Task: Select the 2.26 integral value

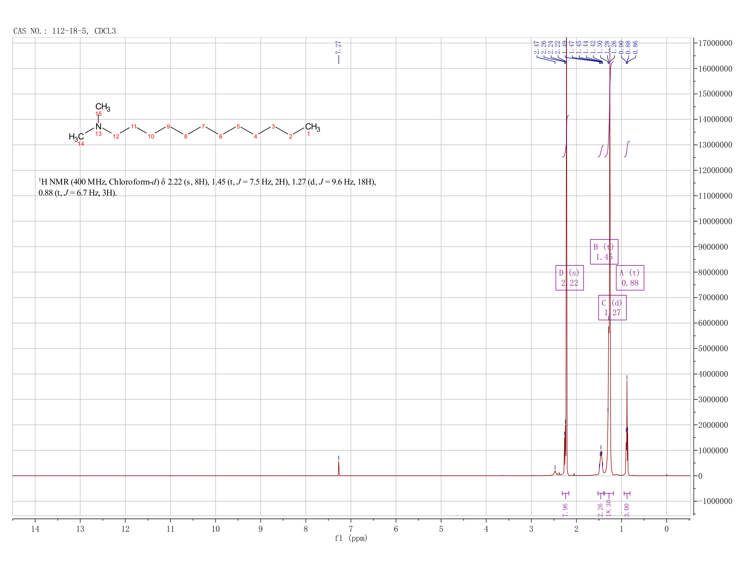Action: click(600, 510)
